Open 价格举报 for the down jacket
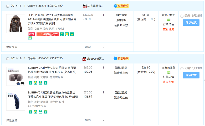Image resolution: width=205 pixels, height=126 pixels. coord(121,20)
